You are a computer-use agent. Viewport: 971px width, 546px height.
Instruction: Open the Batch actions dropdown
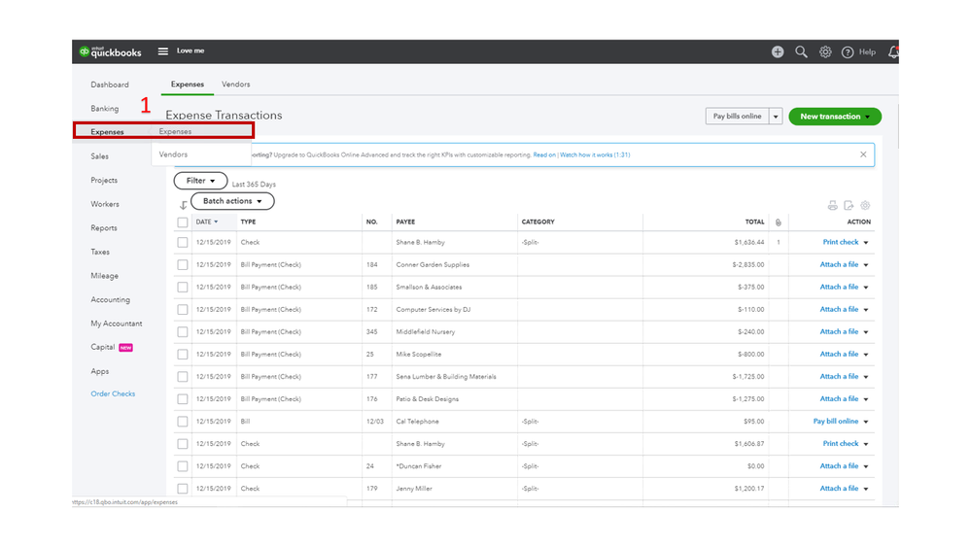click(232, 201)
